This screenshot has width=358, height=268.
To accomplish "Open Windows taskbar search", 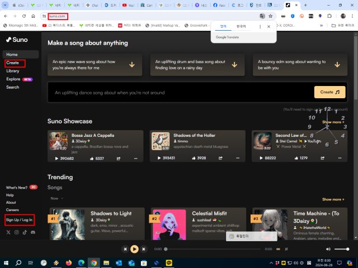I will click(18, 263).
